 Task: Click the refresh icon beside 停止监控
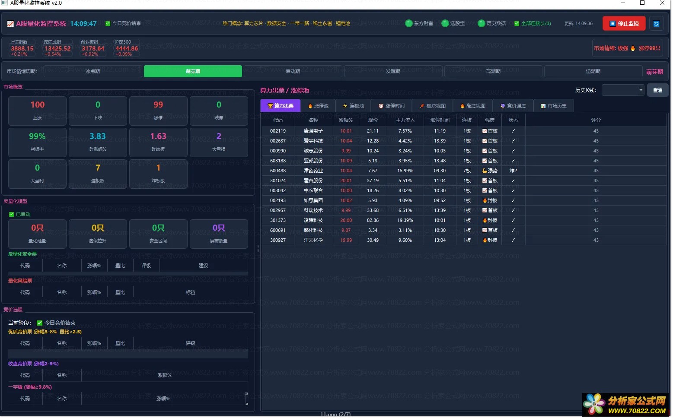click(x=656, y=24)
